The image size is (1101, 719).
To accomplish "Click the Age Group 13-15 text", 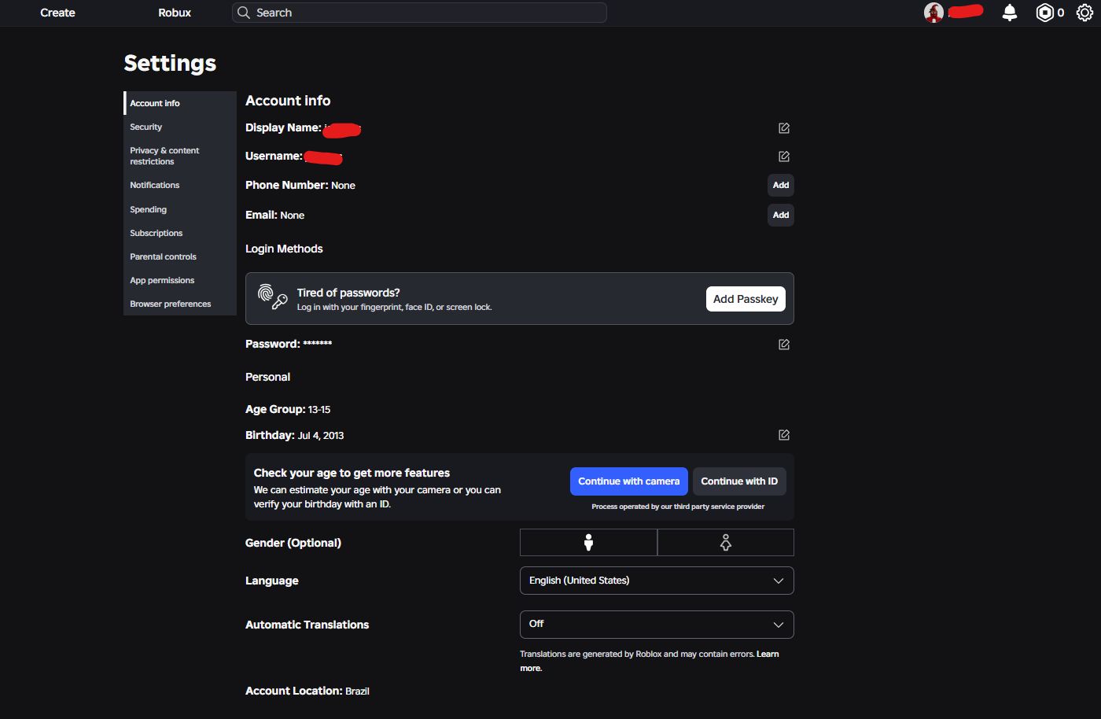I will click(x=288, y=409).
